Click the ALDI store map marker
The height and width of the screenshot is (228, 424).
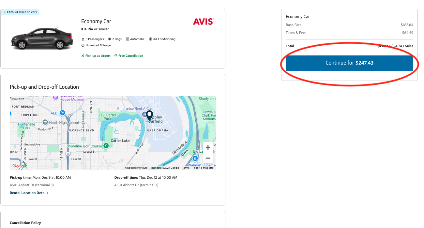62,113
